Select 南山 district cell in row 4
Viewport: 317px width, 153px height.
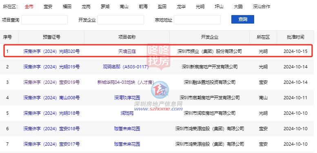(x=263, y=98)
